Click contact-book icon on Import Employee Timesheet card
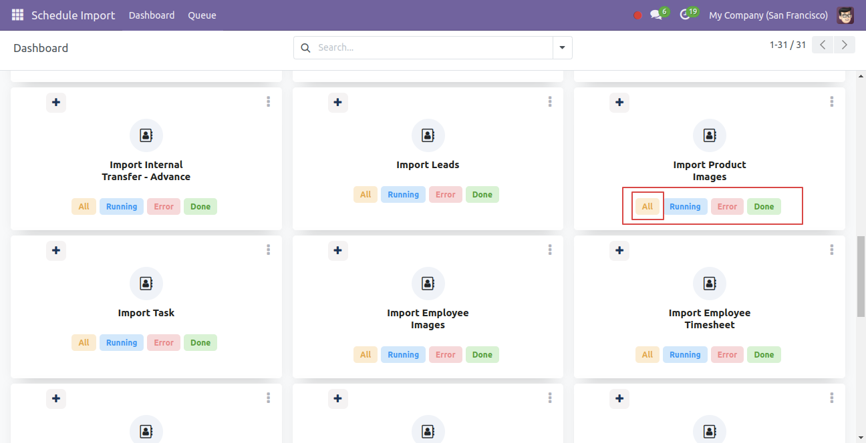The width and height of the screenshot is (866, 443). click(710, 284)
